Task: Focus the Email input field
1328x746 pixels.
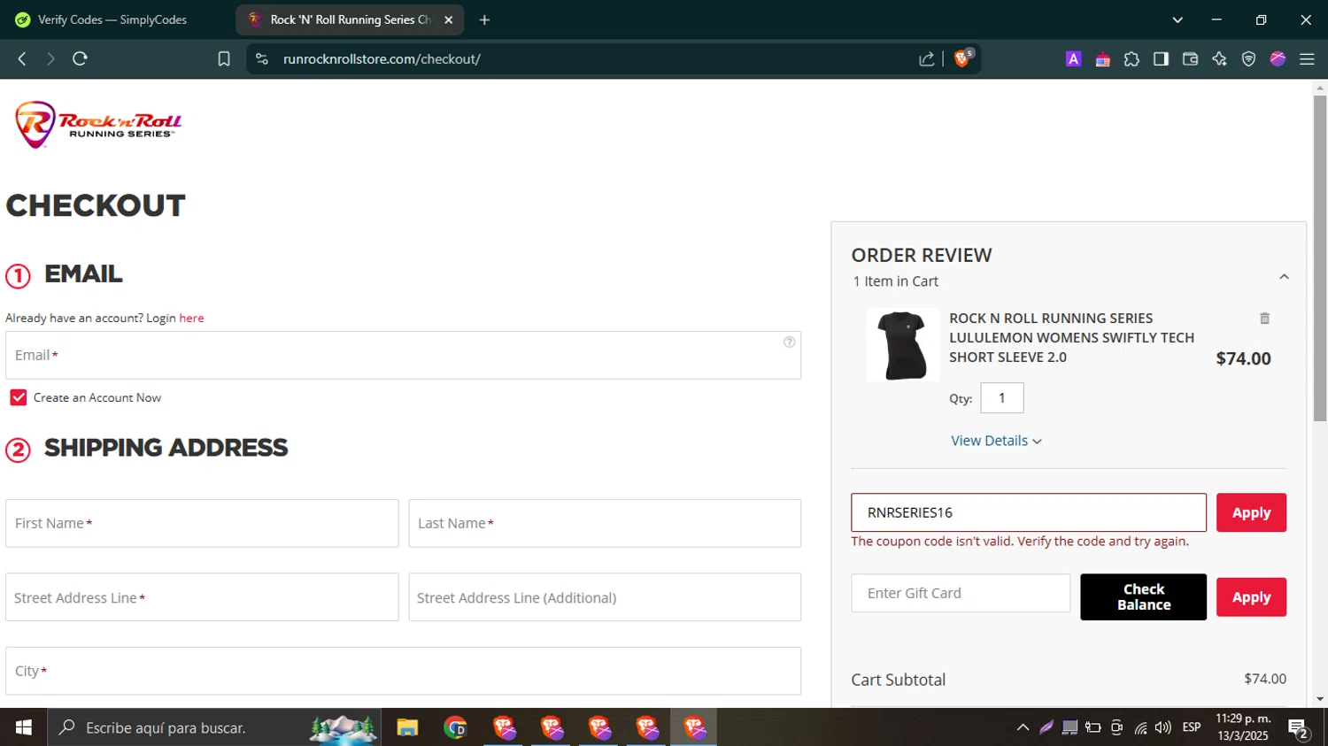Action: [403, 355]
